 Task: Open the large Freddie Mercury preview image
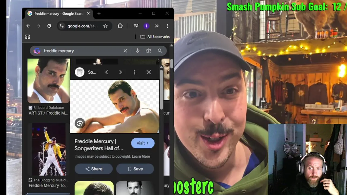point(115,106)
